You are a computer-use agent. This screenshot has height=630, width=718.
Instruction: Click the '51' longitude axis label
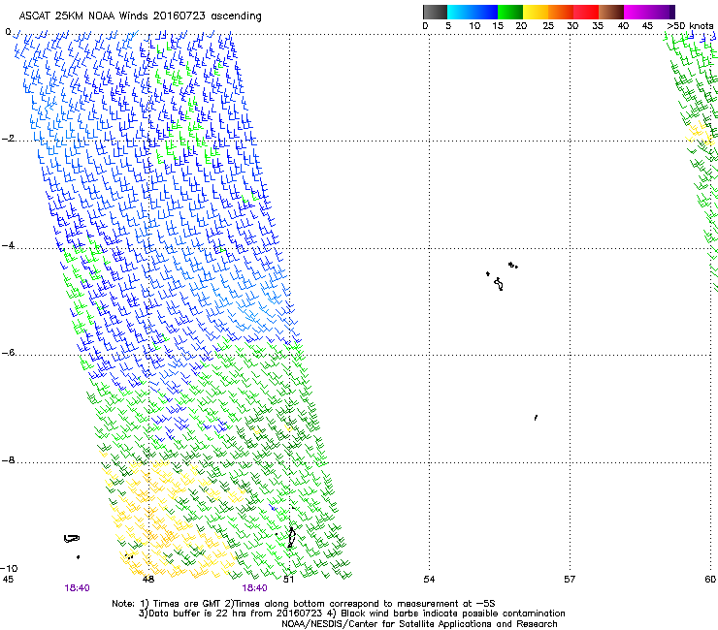coord(288,580)
